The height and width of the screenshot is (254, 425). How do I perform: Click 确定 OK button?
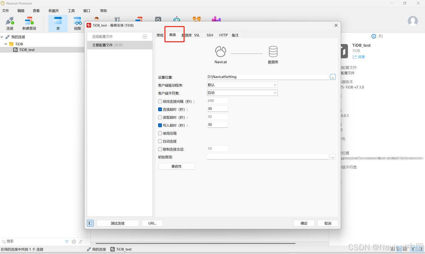304,223
